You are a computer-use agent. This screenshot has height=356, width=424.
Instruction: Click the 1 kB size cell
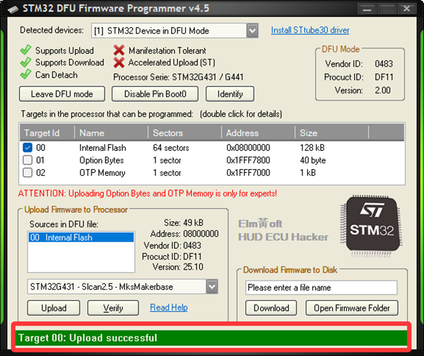tap(308, 173)
